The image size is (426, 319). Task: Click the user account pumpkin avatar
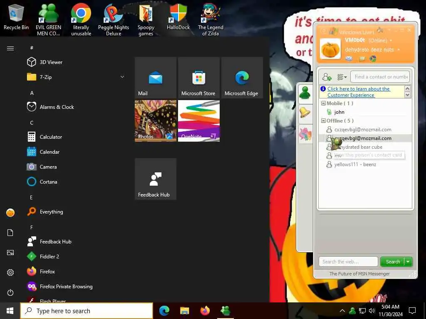tap(10, 212)
